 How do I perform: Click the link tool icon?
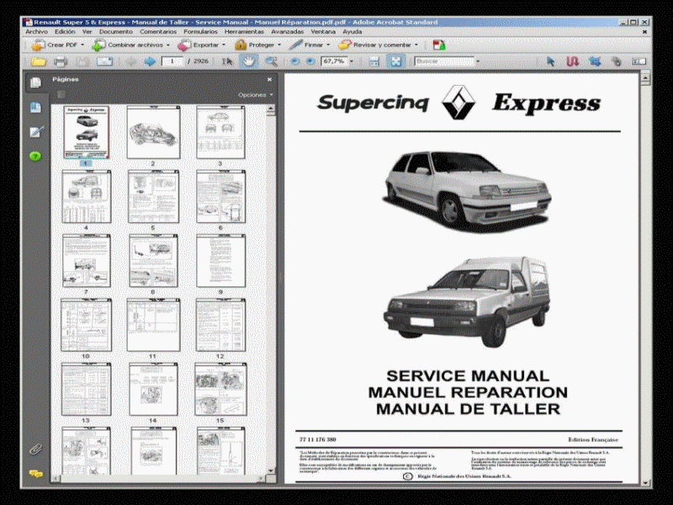pos(617,61)
